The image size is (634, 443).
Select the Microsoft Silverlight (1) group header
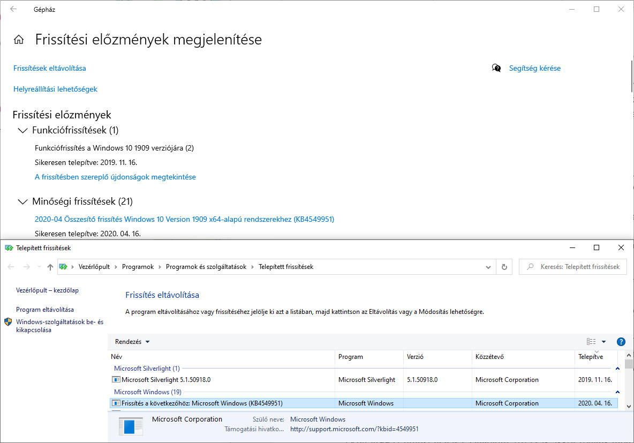147,368
